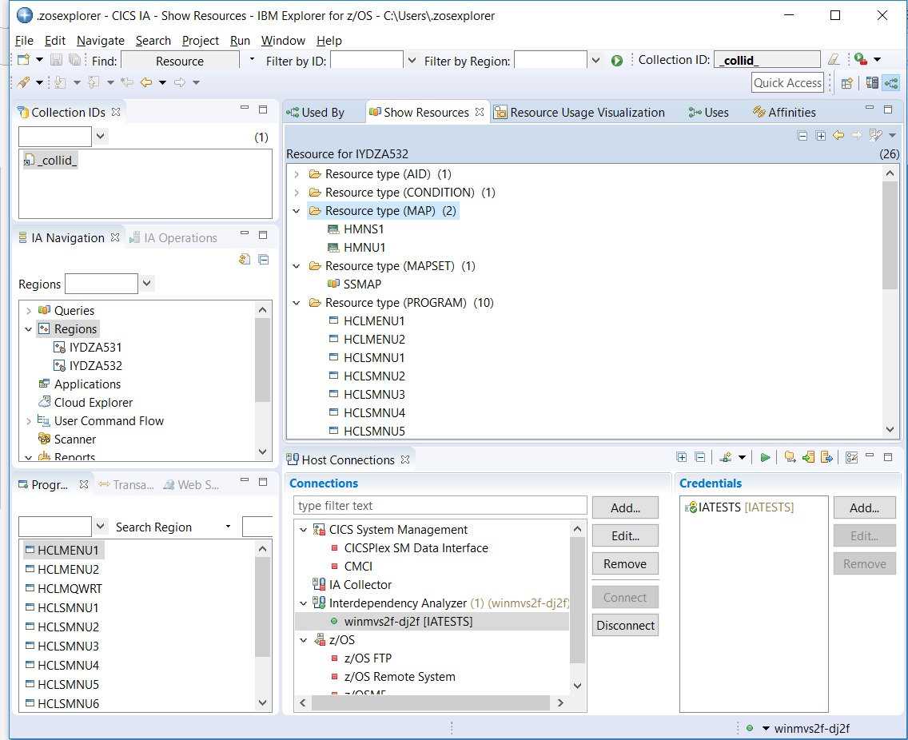This screenshot has height=740, width=908.
Task: Click the edit preferences icon in Show Resources toolbar
Action: pyautogui.click(x=875, y=135)
